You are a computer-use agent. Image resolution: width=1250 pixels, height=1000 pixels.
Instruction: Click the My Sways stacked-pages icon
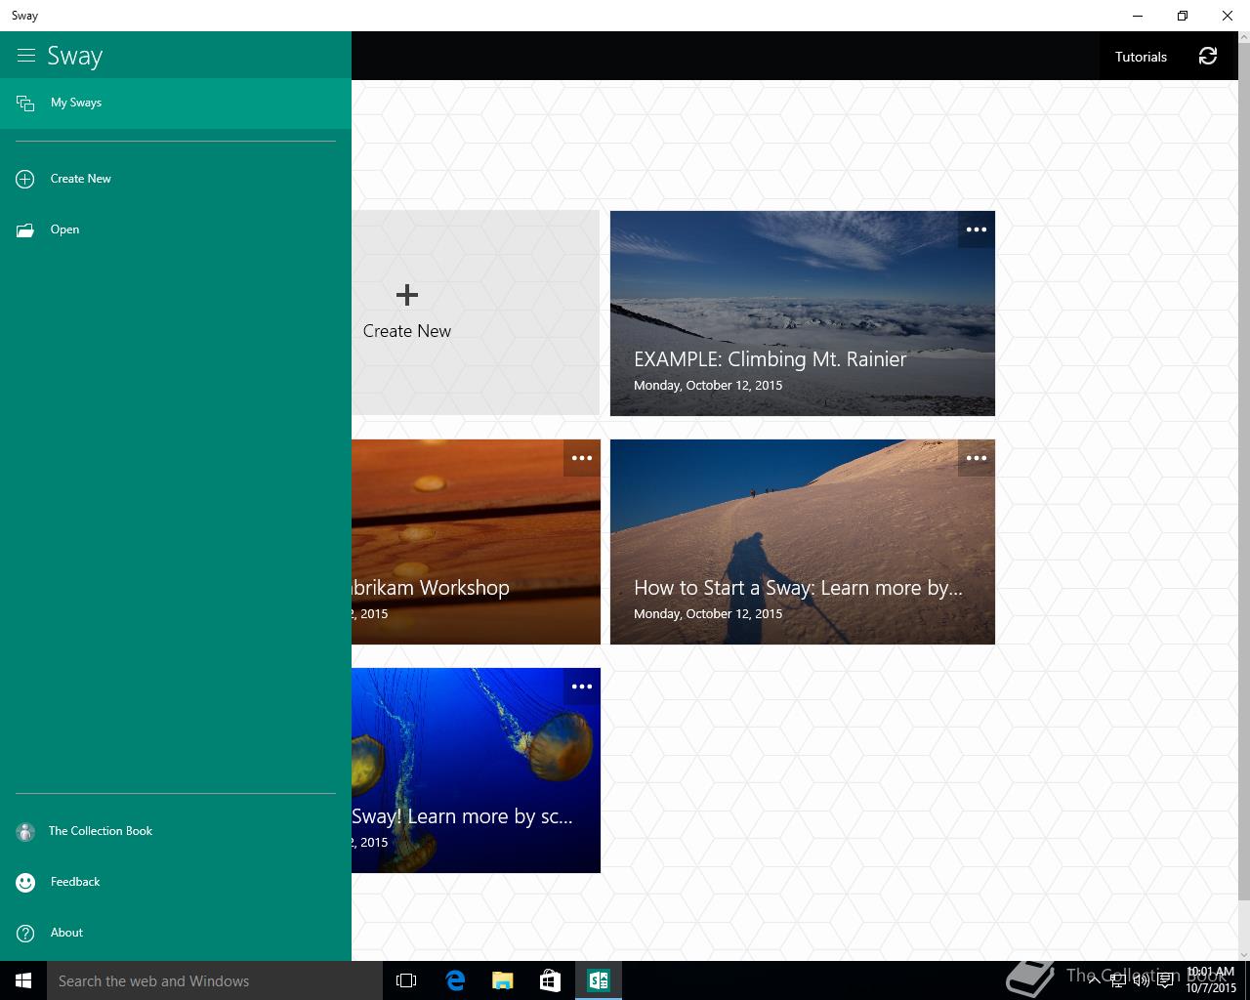click(x=25, y=103)
